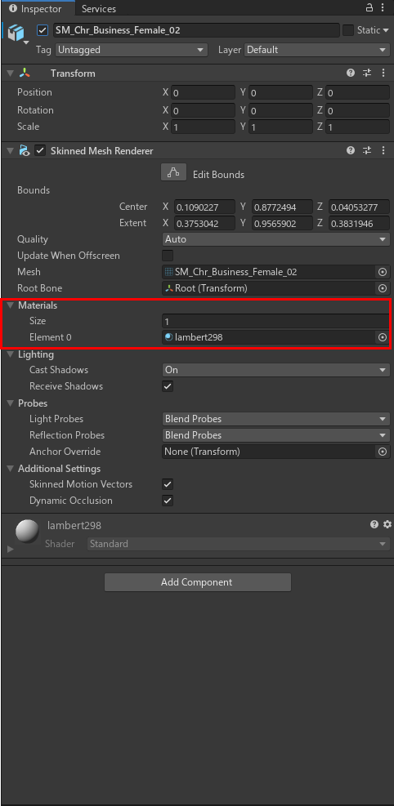Click the Add Component button
The height and width of the screenshot is (806, 394).
(198, 582)
